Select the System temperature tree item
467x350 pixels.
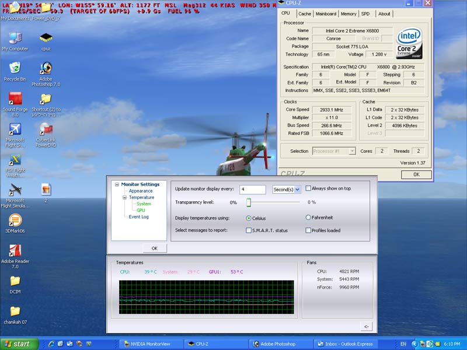click(x=144, y=204)
